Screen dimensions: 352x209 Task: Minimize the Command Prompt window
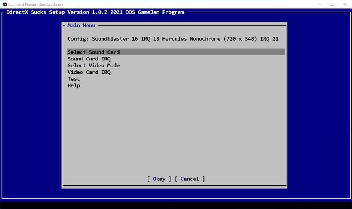(x=320, y=4)
